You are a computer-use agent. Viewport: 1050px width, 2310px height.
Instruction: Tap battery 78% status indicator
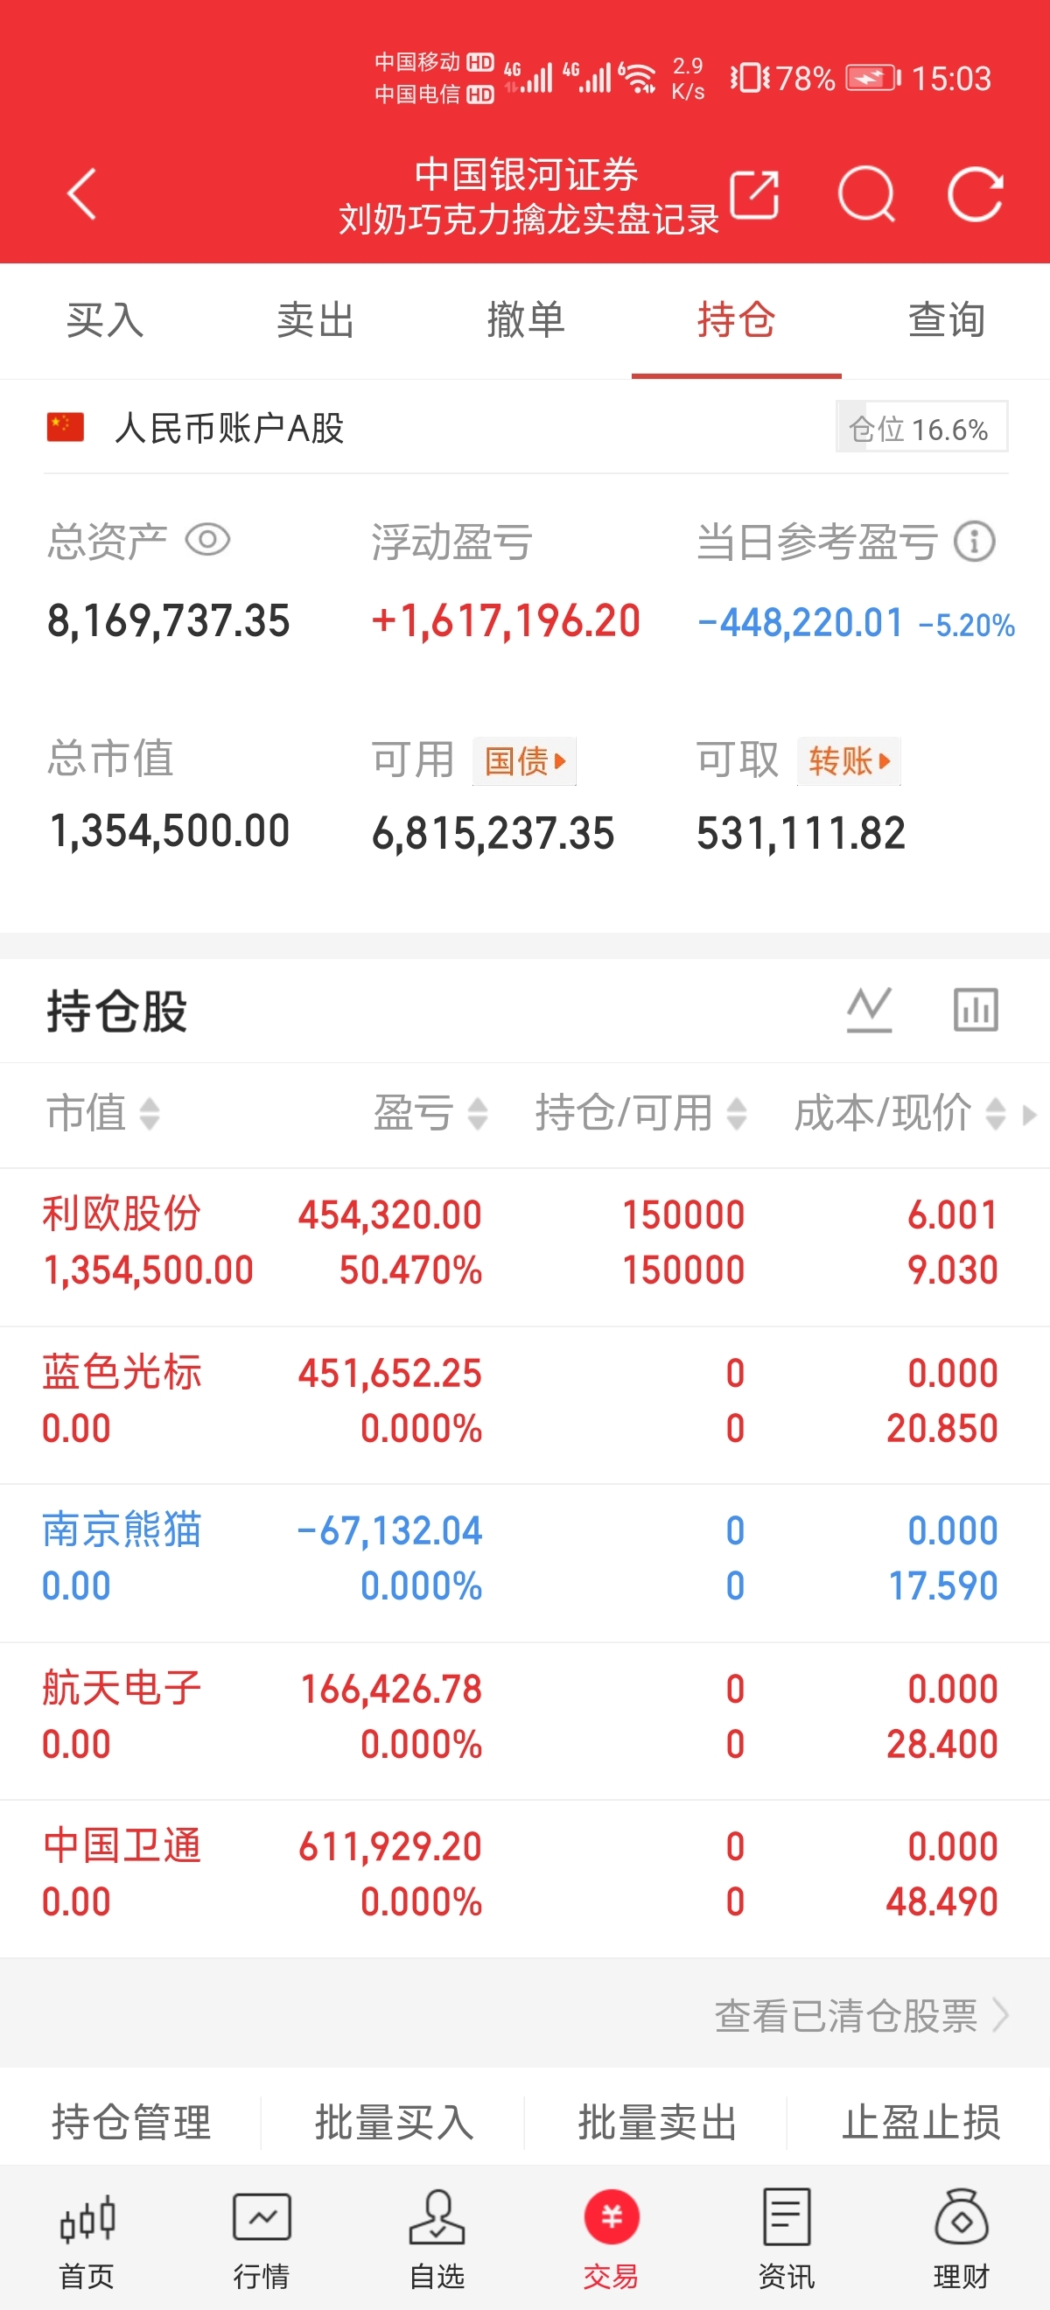(837, 78)
